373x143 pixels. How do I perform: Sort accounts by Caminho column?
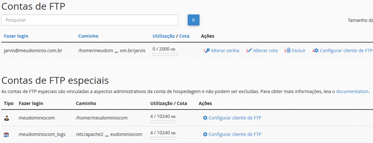[88, 36]
